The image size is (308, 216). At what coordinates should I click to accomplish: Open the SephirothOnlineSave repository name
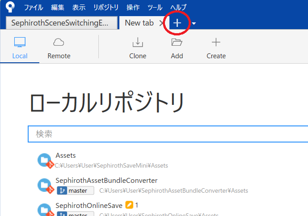click(x=89, y=206)
